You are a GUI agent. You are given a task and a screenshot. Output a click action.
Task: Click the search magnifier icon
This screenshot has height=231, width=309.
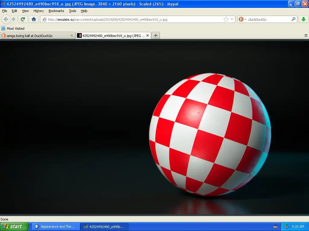point(293,19)
